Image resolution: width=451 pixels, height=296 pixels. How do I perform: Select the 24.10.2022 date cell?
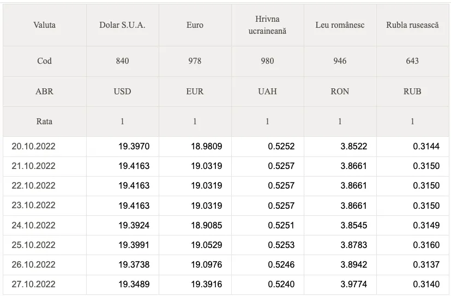point(45,225)
